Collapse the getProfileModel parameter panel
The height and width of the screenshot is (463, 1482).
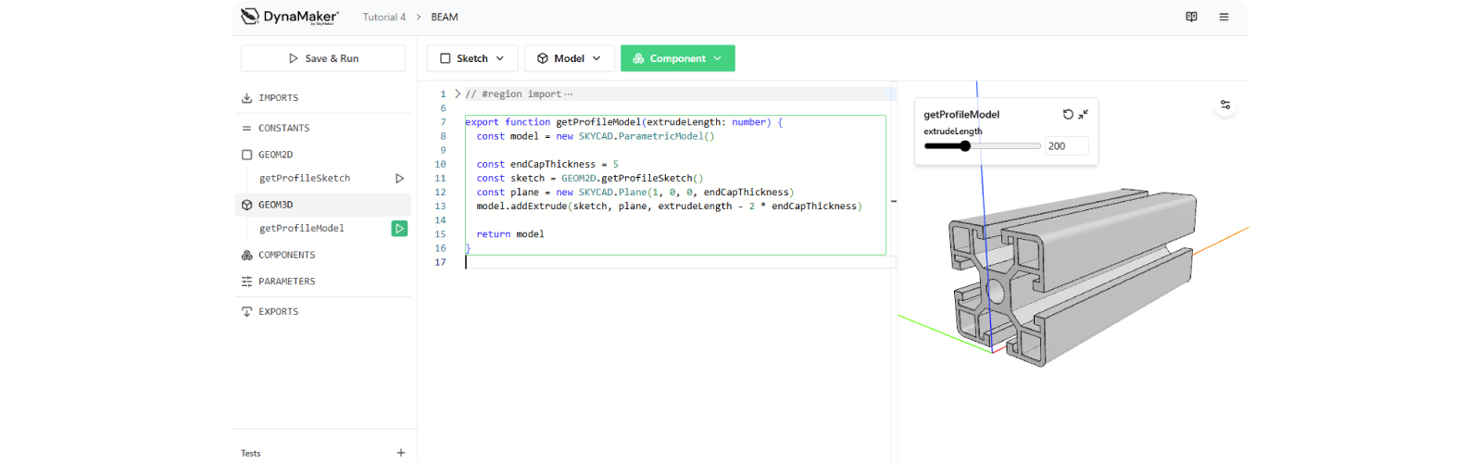pyautogui.click(x=1084, y=114)
